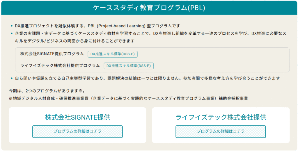Viewport: 298px width, 151px height.
Task: Click the bullet about 自己主導型学習
Action: pyautogui.click(x=148, y=78)
